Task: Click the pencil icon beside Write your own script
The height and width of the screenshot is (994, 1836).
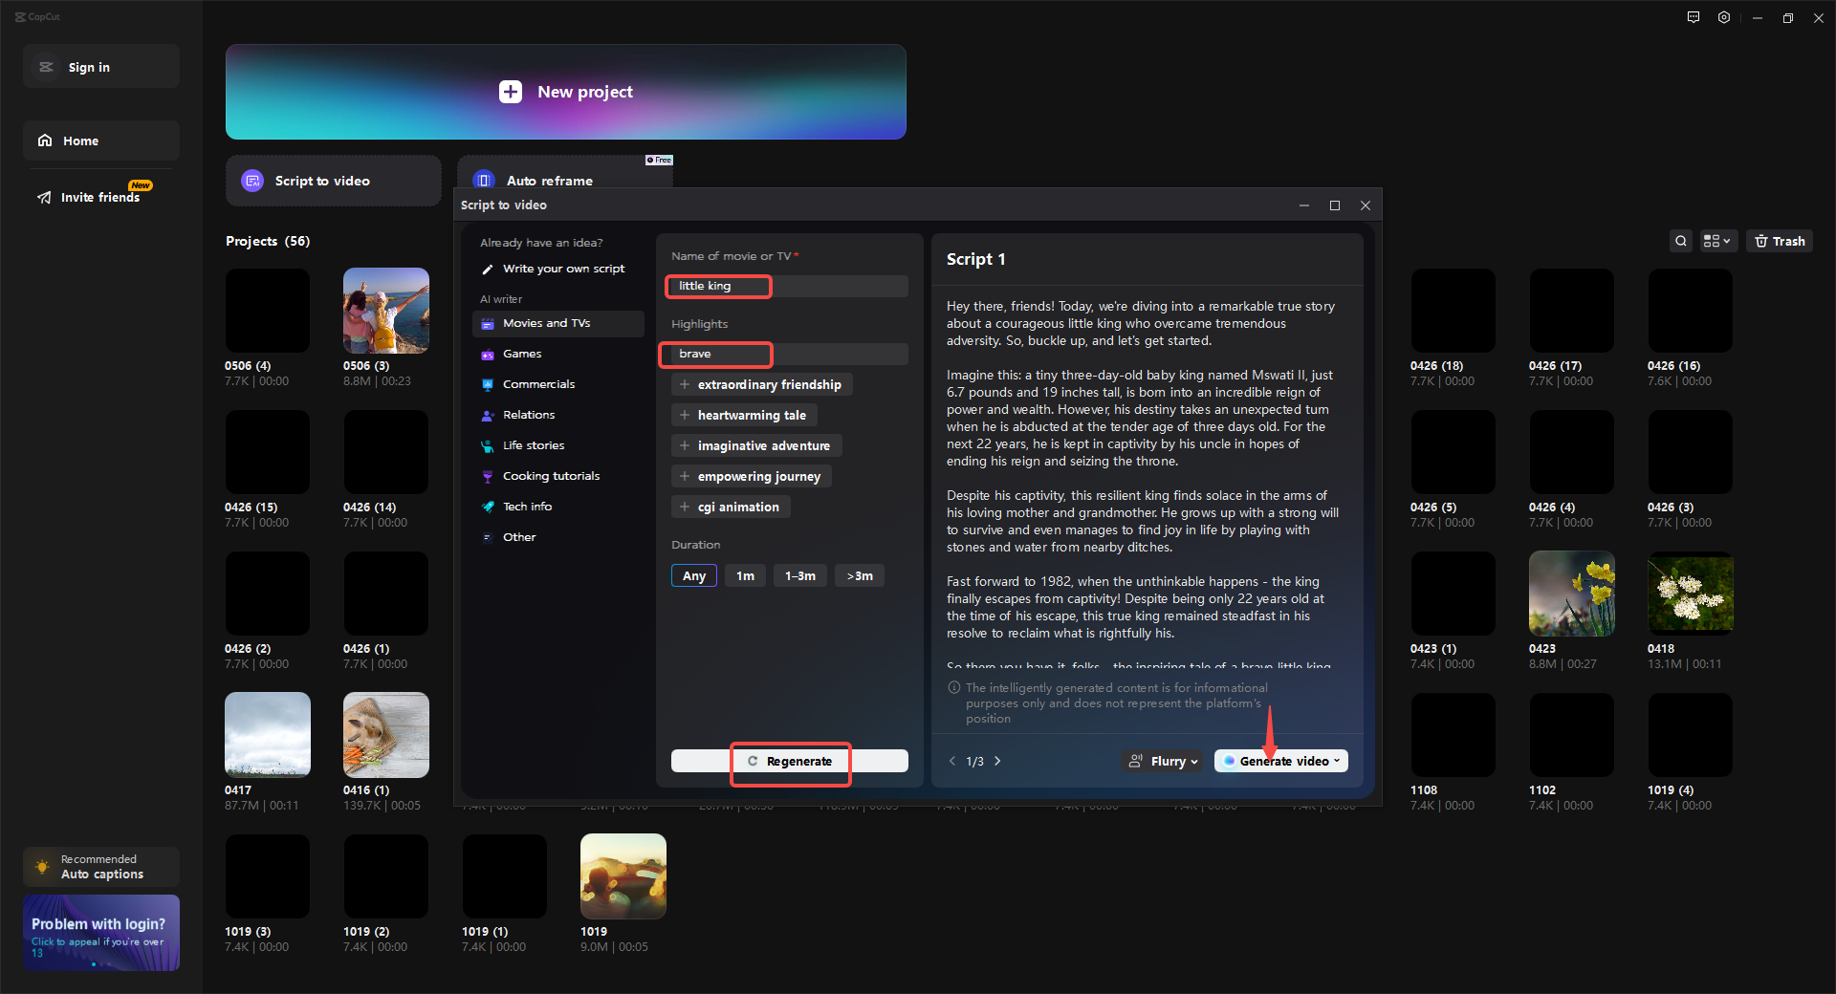Action: point(488,269)
